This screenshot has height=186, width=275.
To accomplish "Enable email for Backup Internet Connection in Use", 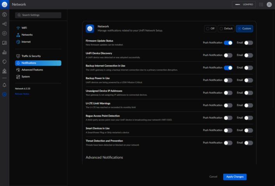I will 249,68.
